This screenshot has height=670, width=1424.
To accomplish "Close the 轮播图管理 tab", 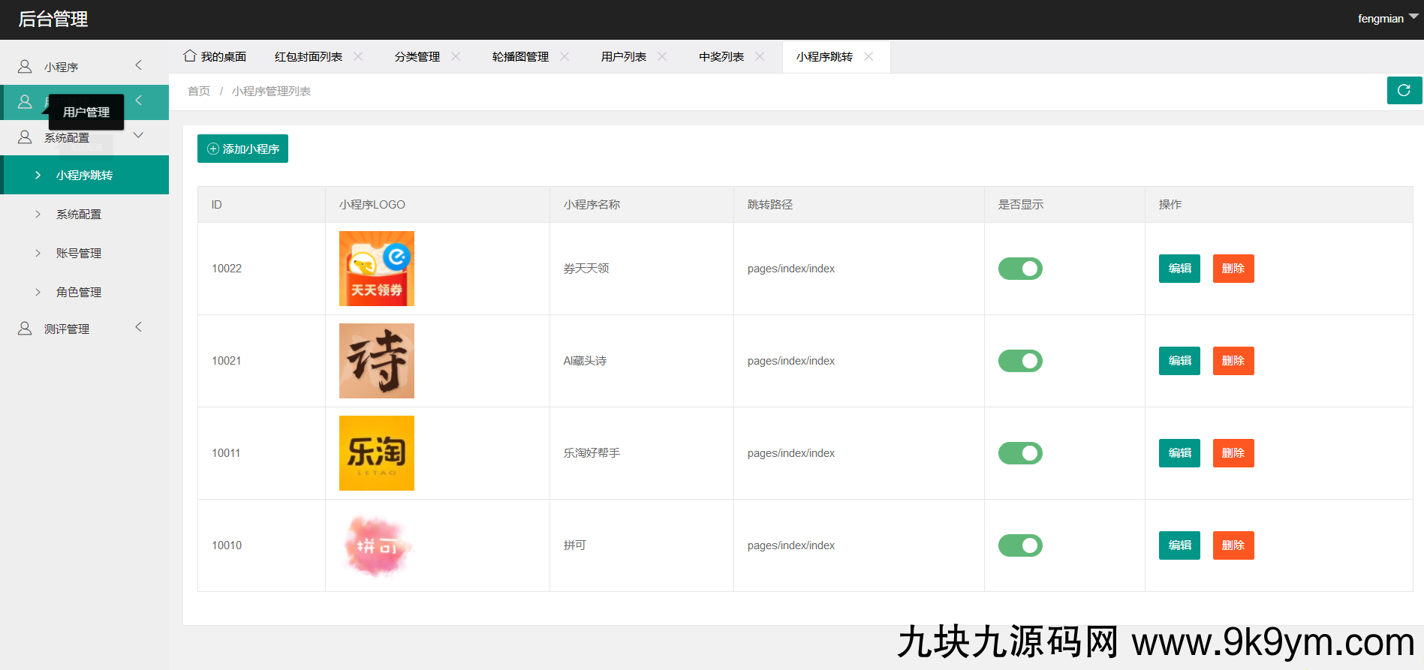I will point(564,56).
